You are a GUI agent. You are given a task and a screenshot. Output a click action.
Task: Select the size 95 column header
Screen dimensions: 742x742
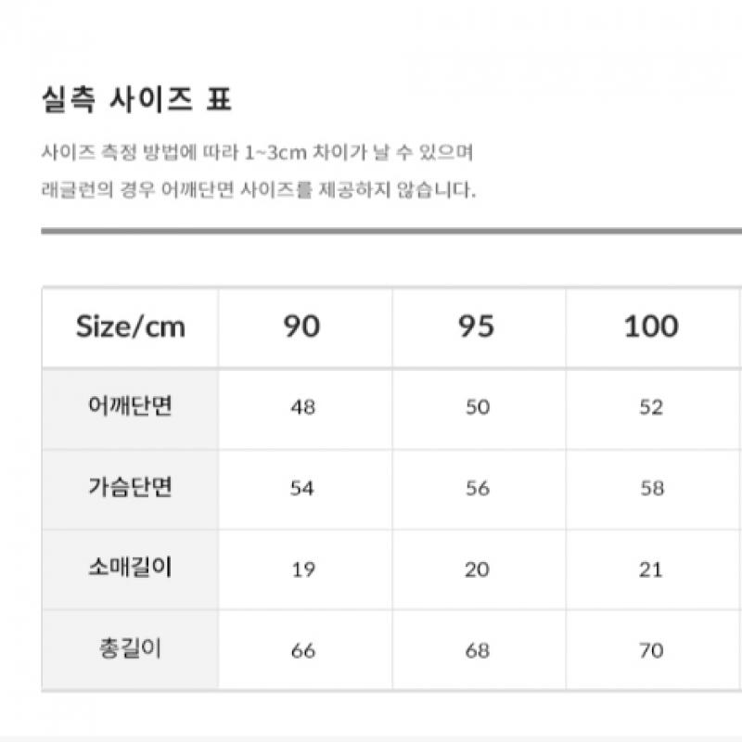(x=477, y=326)
